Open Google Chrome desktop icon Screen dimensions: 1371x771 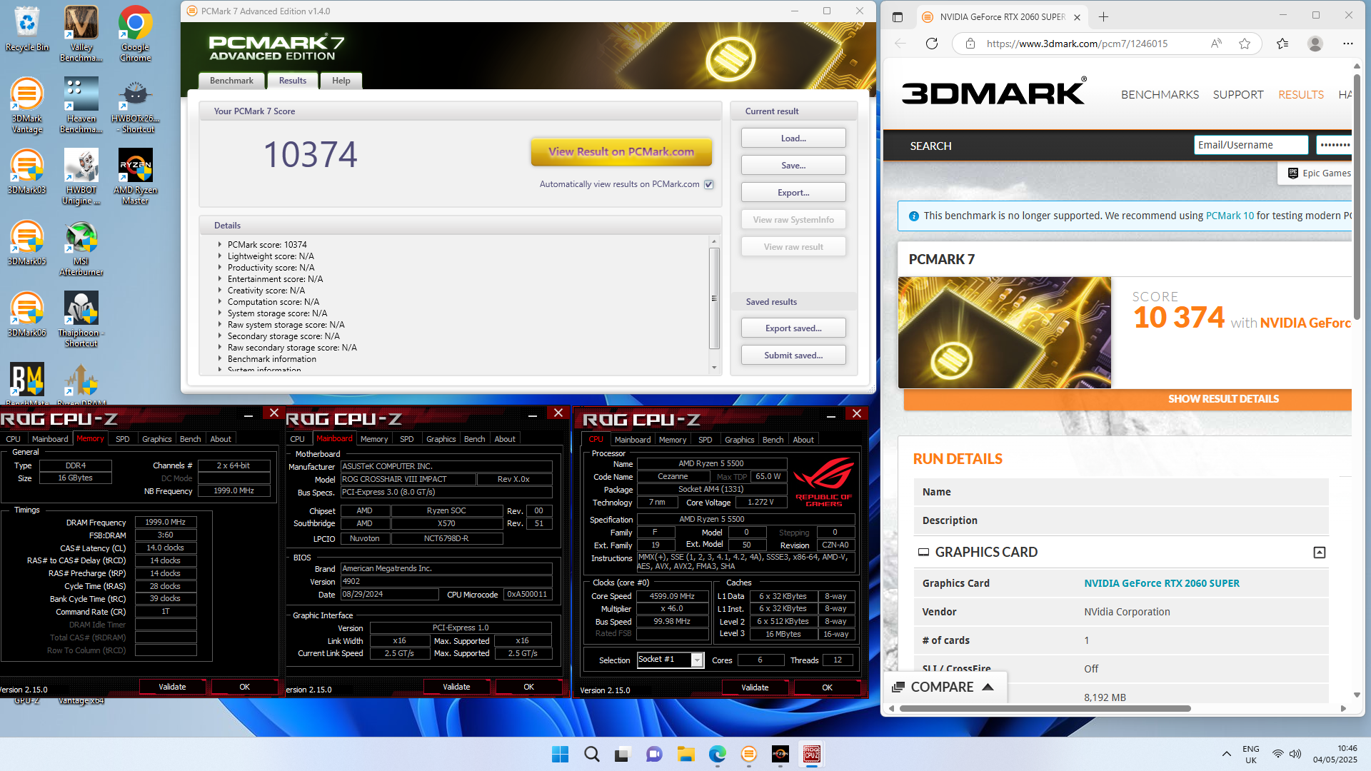pos(135,34)
